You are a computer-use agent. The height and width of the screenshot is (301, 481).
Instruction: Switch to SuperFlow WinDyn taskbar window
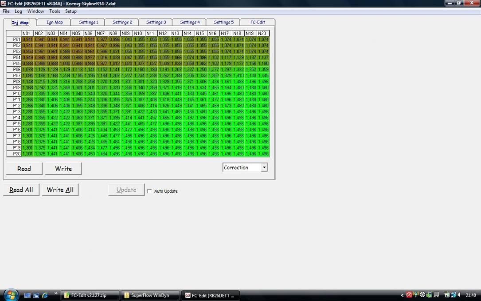(150, 295)
